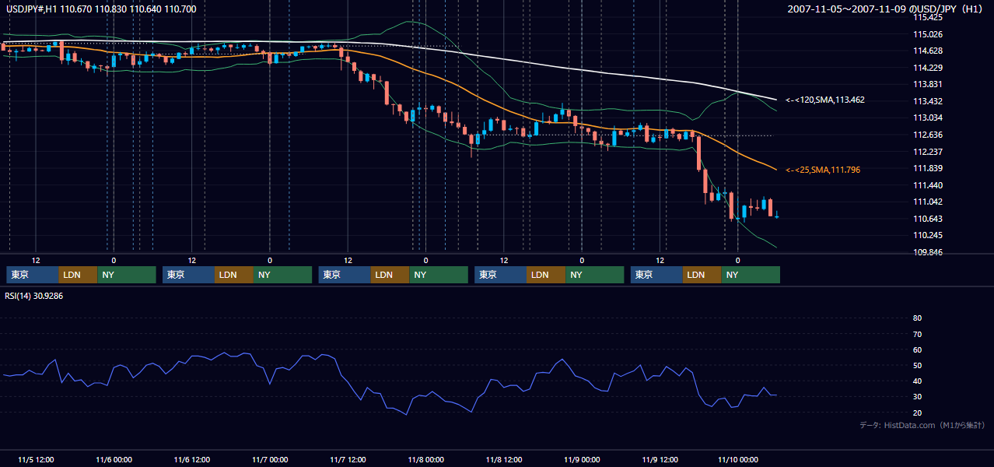Click price axis label 111.440
This screenshot has height=467, width=994.
coord(927,185)
